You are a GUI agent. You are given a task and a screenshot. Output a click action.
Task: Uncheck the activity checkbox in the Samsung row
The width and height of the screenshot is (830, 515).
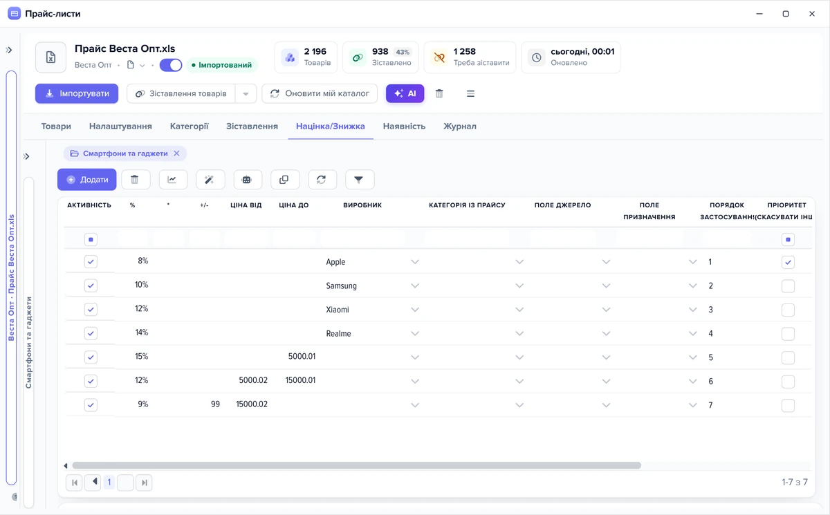click(91, 285)
